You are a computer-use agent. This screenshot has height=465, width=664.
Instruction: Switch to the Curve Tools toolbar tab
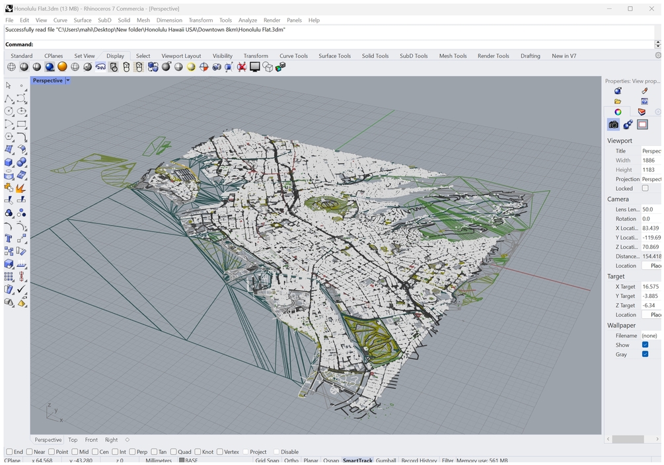click(293, 56)
